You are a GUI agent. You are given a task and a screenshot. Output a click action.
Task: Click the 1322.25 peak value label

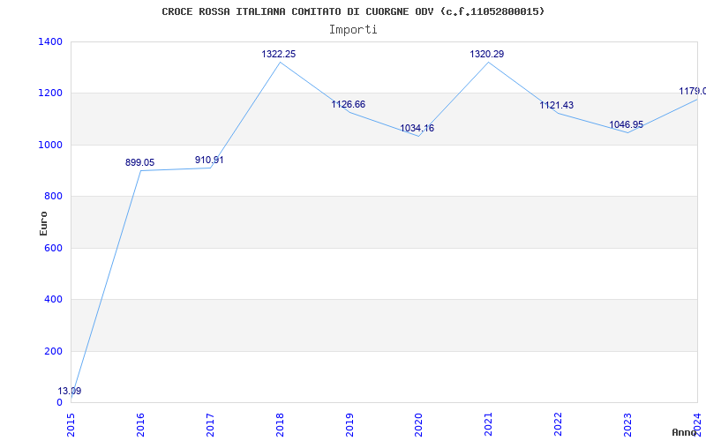[279, 54]
